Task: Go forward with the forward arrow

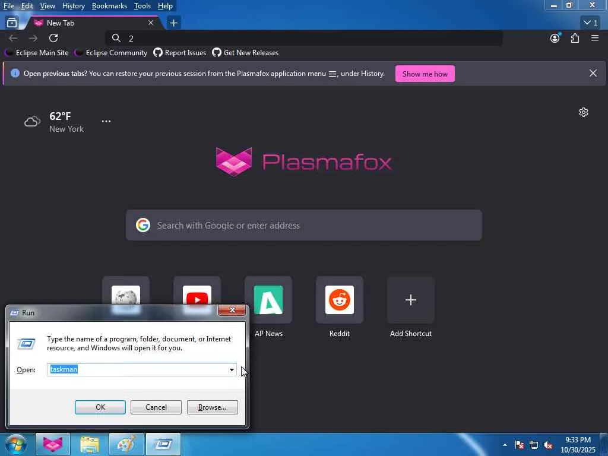Action: tap(33, 38)
